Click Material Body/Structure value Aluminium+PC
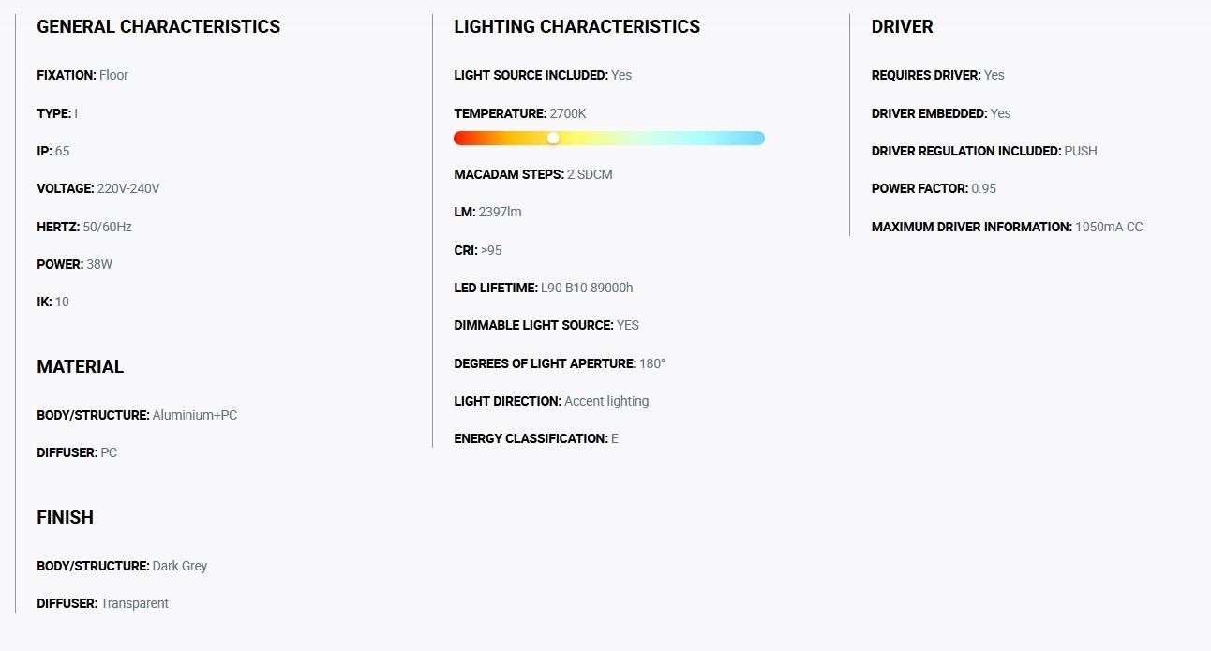The height and width of the screenshot is (651, 1211). pos(195,415)
